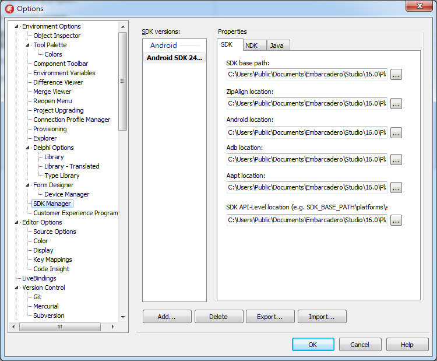Open Merge Viewer options
The height and width of the screenshot is (361, 437).
(x=52, y=92)
